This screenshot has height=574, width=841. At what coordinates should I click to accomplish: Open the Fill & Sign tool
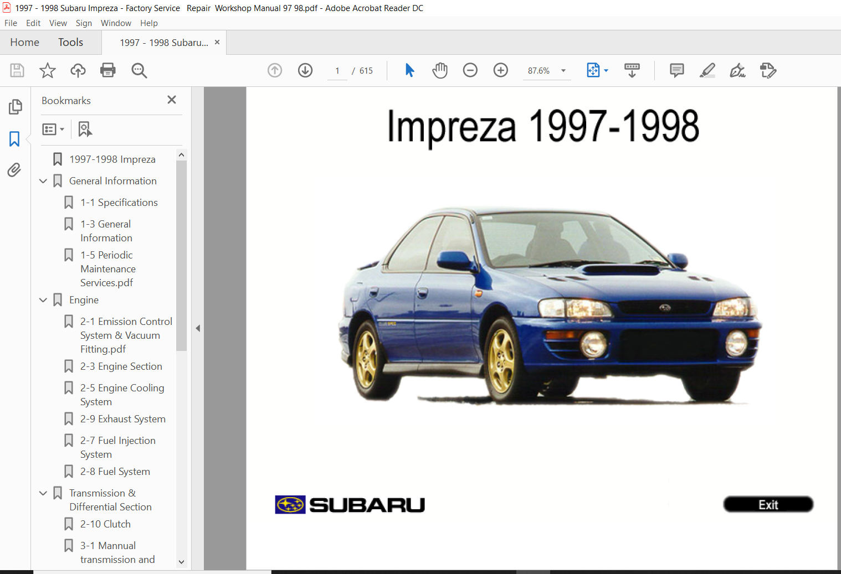[737, 70]
